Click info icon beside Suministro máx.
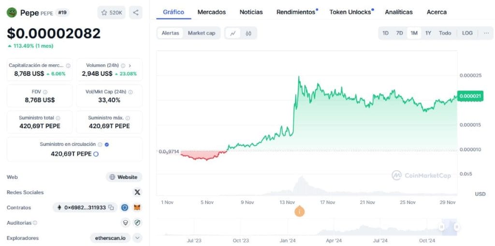The height and width of the screenshot is (246, 495). (x=128, y=118)
